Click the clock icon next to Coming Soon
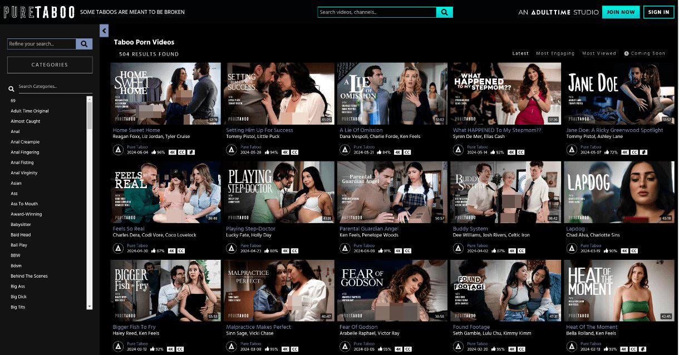The image size is (679, 355). [626, 53]
